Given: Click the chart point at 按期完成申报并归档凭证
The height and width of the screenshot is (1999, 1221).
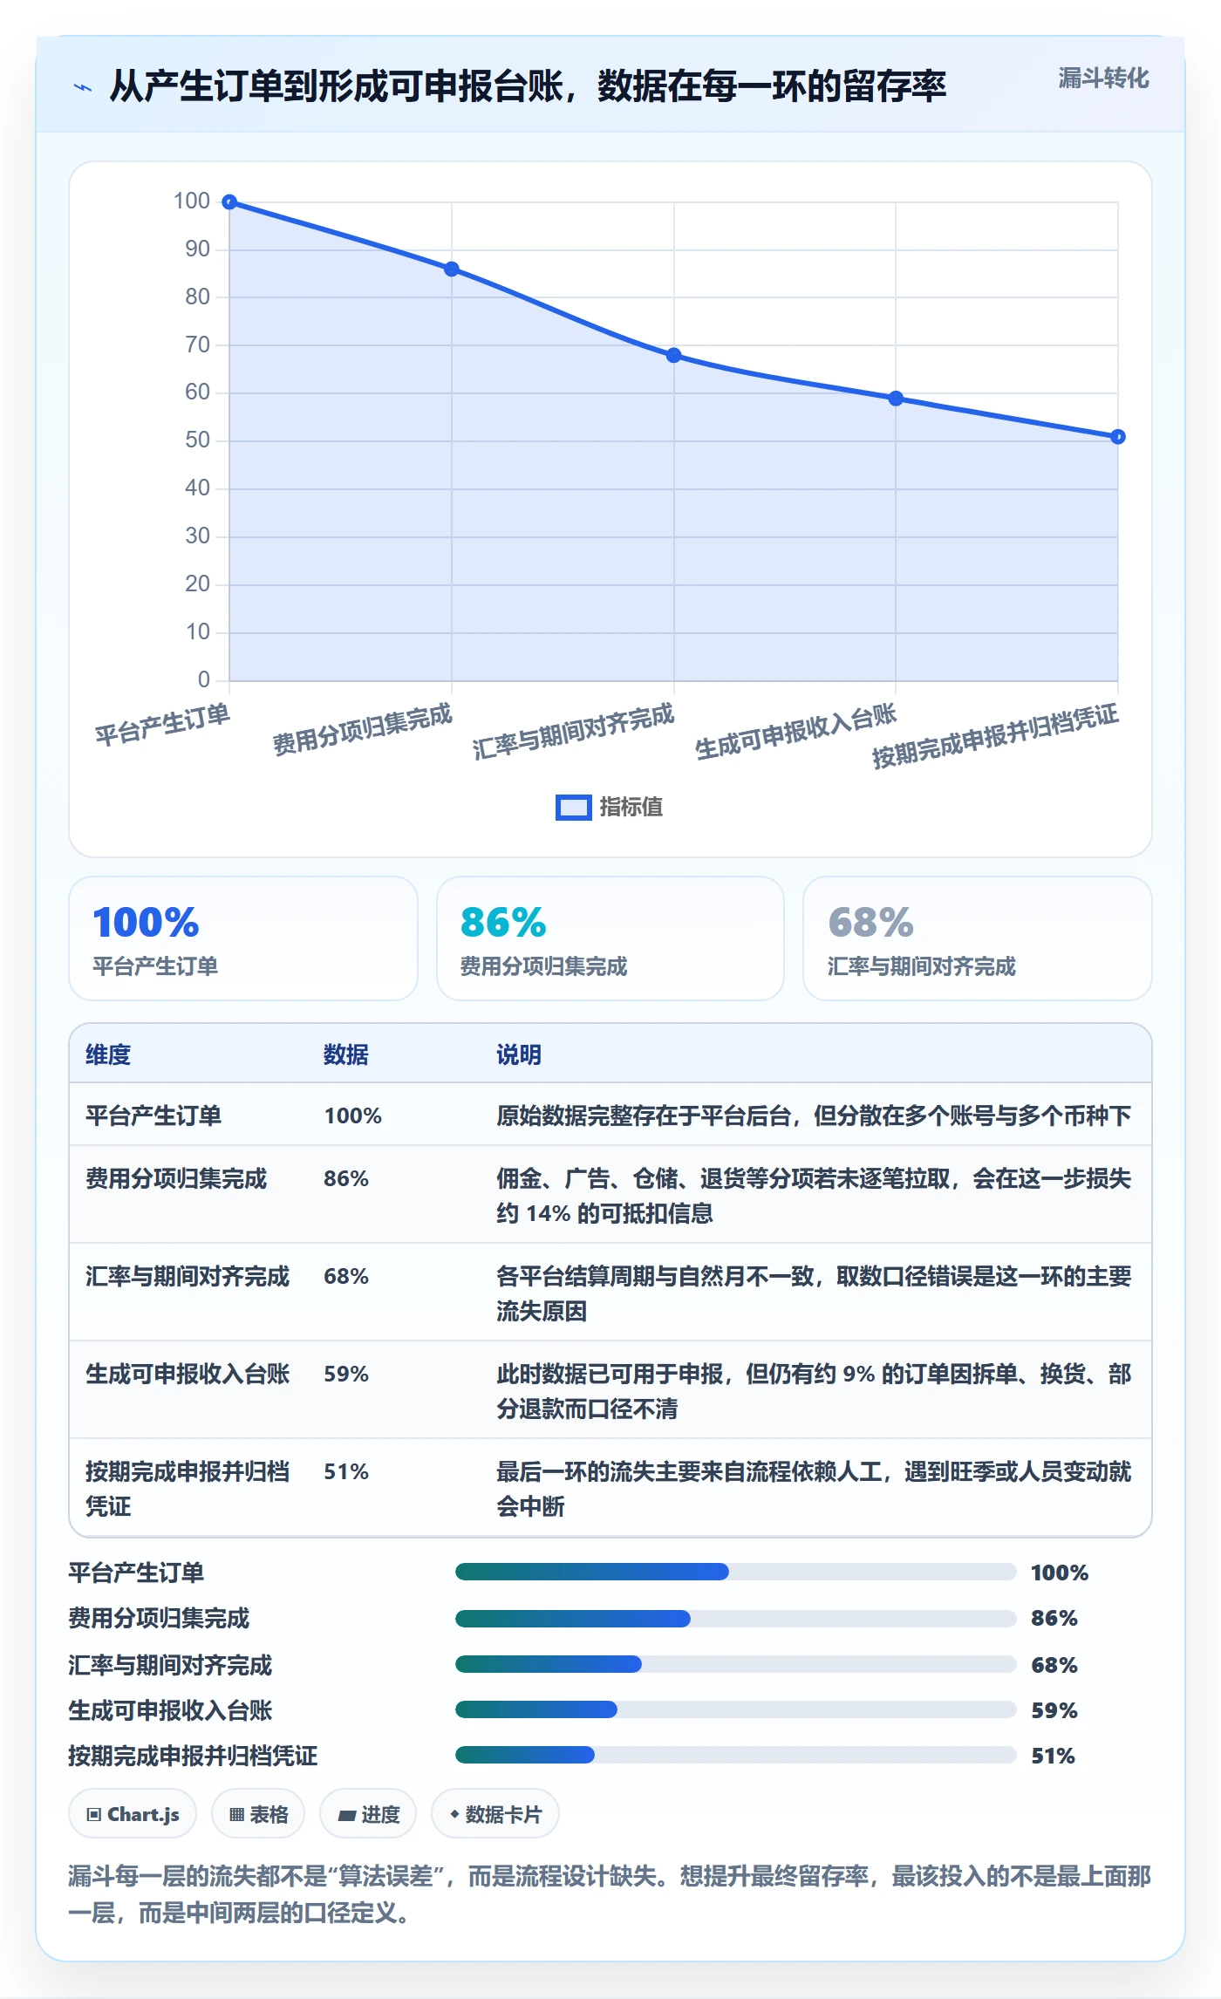Looking at the screenshot, I should (1118, 437).
